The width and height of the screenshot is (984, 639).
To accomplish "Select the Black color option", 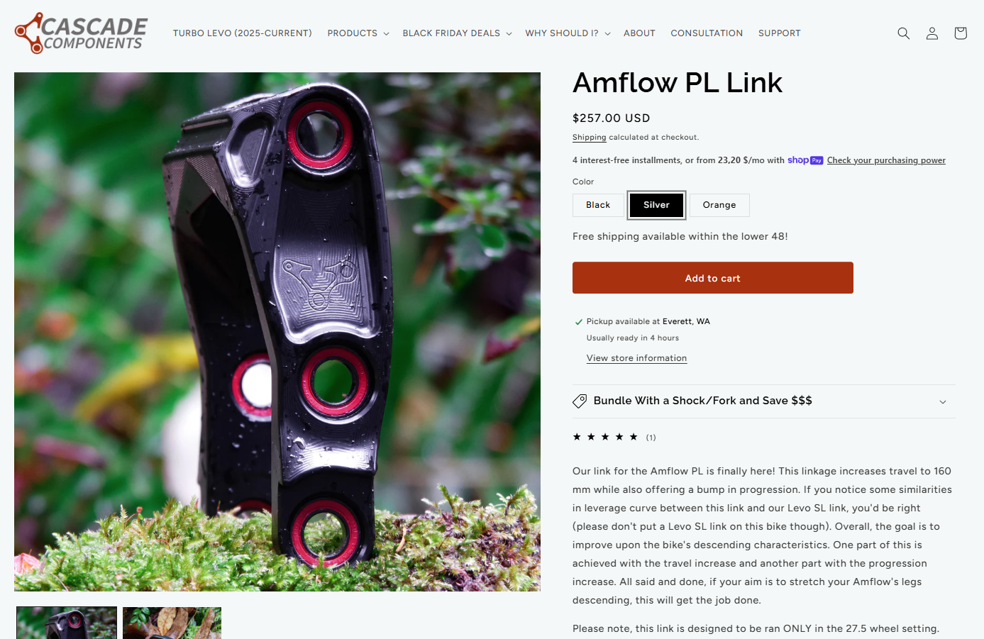I will (598, 205).
